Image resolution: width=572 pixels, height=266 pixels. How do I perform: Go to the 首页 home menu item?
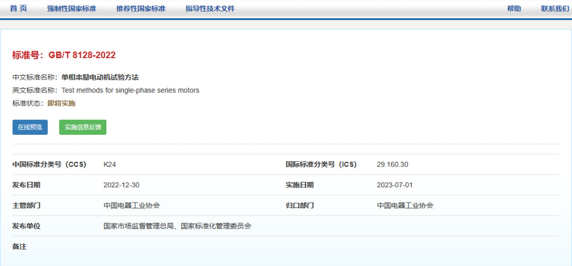tap(19, 8)
